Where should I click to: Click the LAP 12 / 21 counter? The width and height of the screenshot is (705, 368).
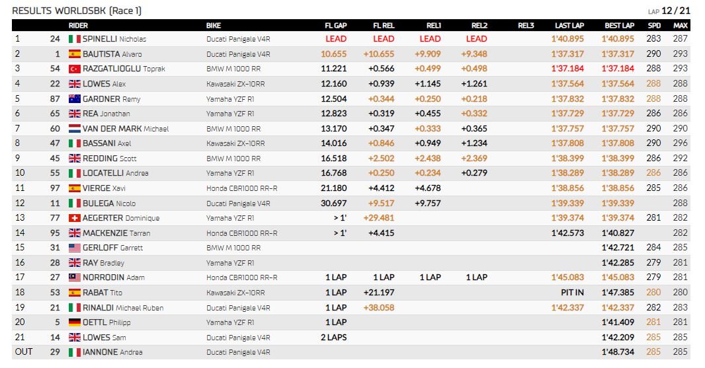tap(669, 11)
